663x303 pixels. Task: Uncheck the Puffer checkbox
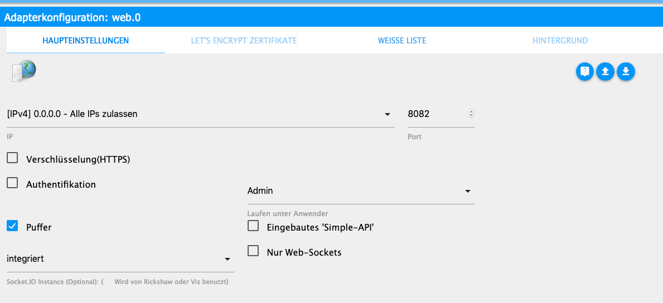12,226
